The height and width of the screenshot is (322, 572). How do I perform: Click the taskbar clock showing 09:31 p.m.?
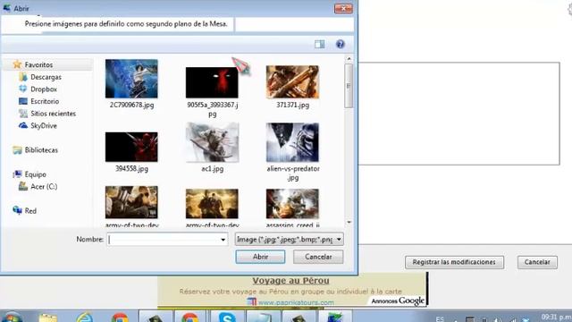point(556,317)
